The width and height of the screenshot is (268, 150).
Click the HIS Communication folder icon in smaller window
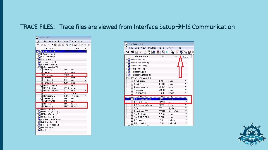tap(39, 67)
